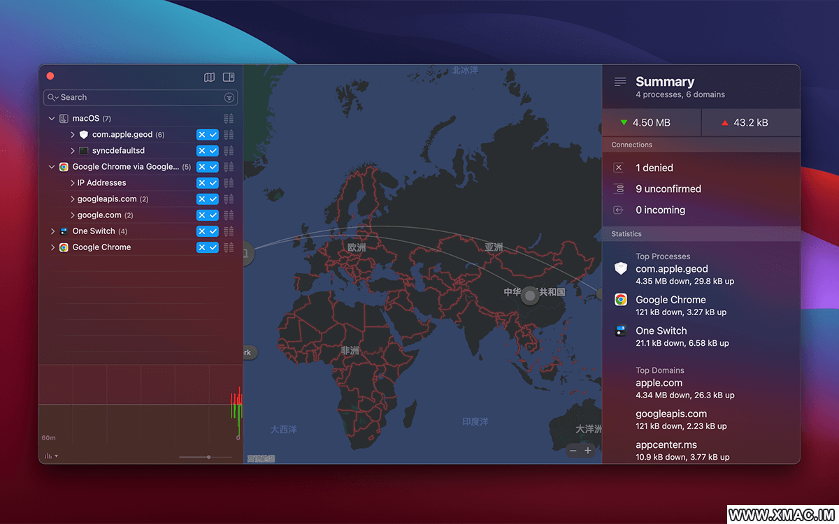Click the 4.50 MB download total
The image size is (839, 524).
652,122
